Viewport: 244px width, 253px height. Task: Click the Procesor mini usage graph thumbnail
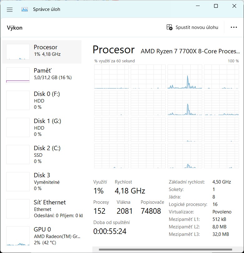[x=18, y=52]
